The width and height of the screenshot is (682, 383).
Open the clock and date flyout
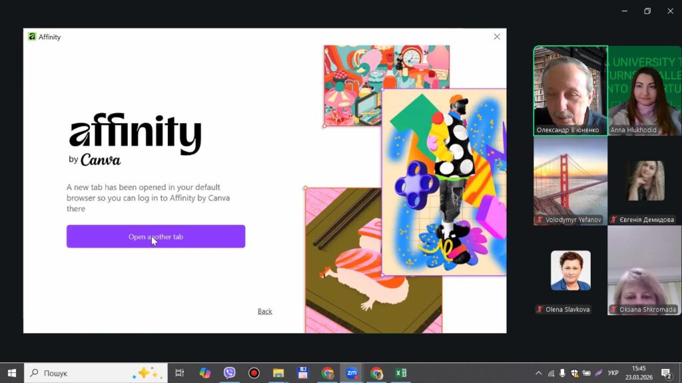coord(639,373)
